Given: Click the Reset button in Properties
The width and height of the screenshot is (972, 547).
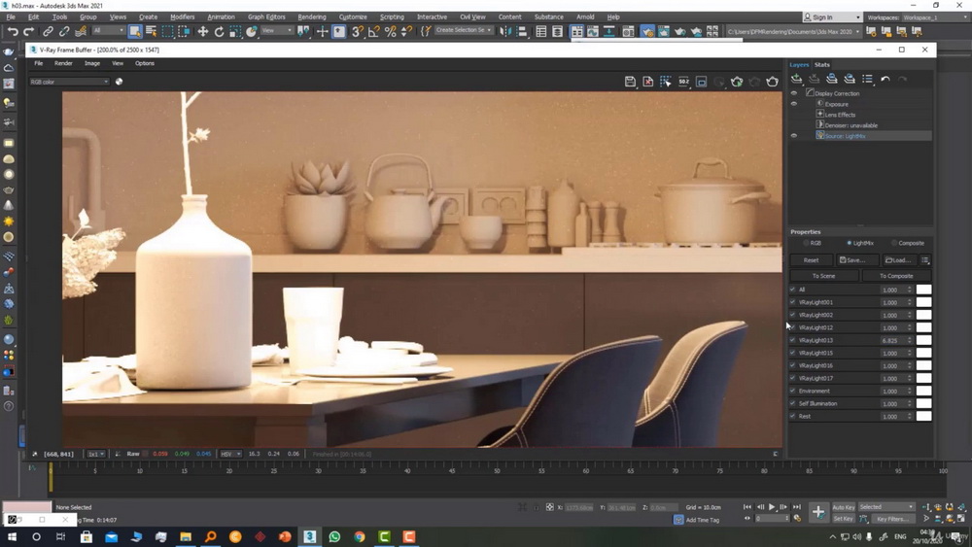Looking at the screenshot, I should click(811, 260).
